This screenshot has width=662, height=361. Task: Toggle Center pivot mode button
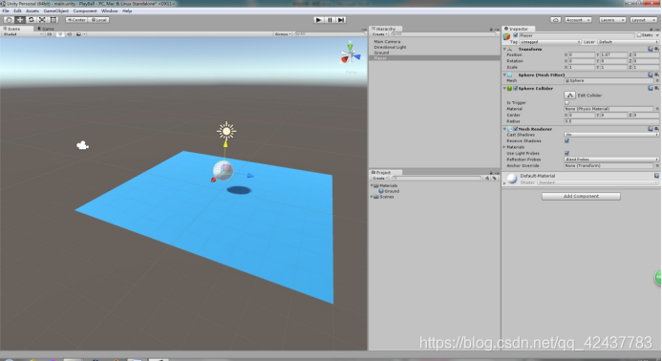[76, 20]
